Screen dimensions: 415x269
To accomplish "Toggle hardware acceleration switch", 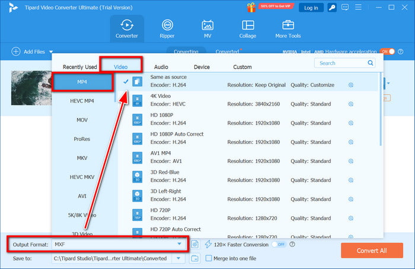I will (x=387, y=52).
